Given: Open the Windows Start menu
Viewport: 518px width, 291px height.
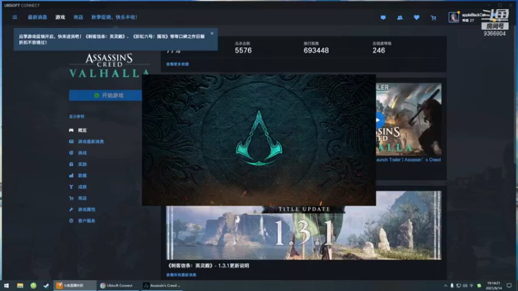Looking at the screenshot, I should tap(6, 285).
